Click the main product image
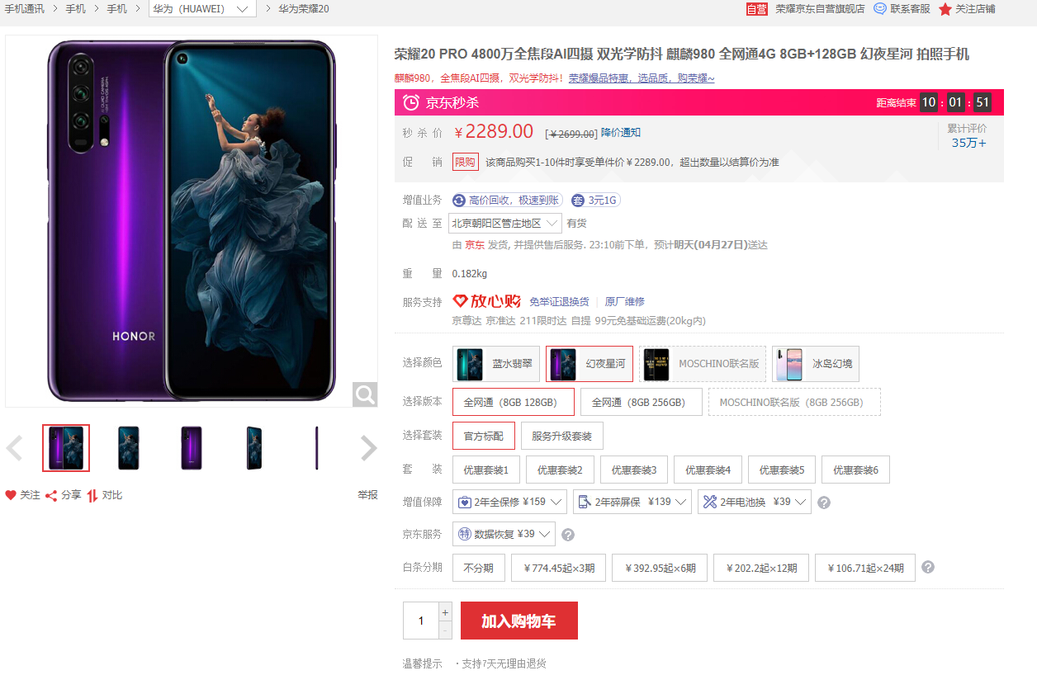 (192, 221)
